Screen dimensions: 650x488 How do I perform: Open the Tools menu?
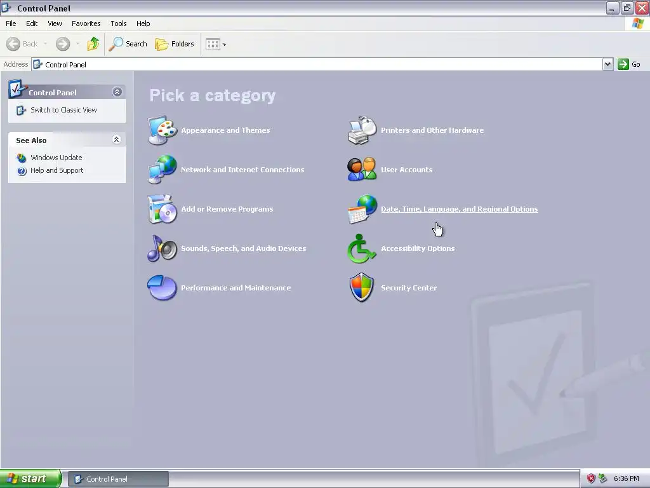click(x=119, y=24)
